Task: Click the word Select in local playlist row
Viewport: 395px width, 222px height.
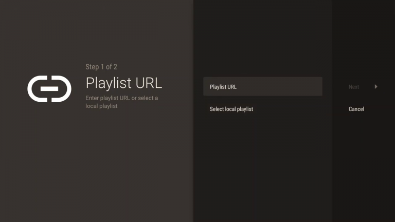Action: point(217,109)
